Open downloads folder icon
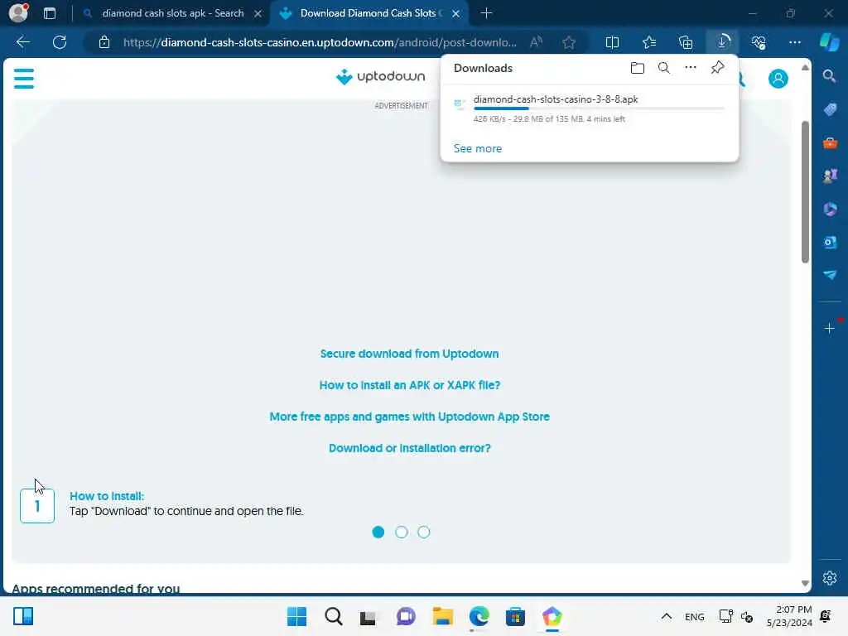Viewport: 848px width, 636px height. pos(638,68)
